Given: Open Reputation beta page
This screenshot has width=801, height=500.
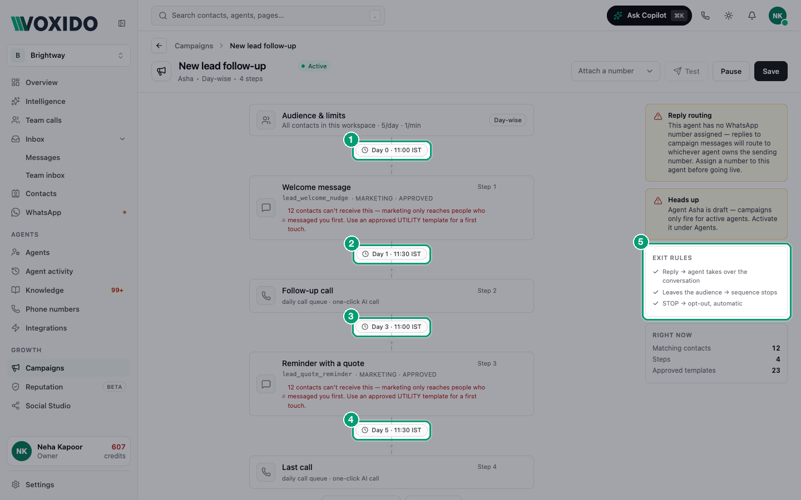Looking at the screenshot, I should (x=68, y=387).
